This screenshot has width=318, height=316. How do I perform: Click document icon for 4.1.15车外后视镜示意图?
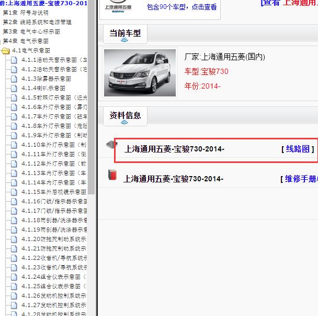[x=14, y=192]
